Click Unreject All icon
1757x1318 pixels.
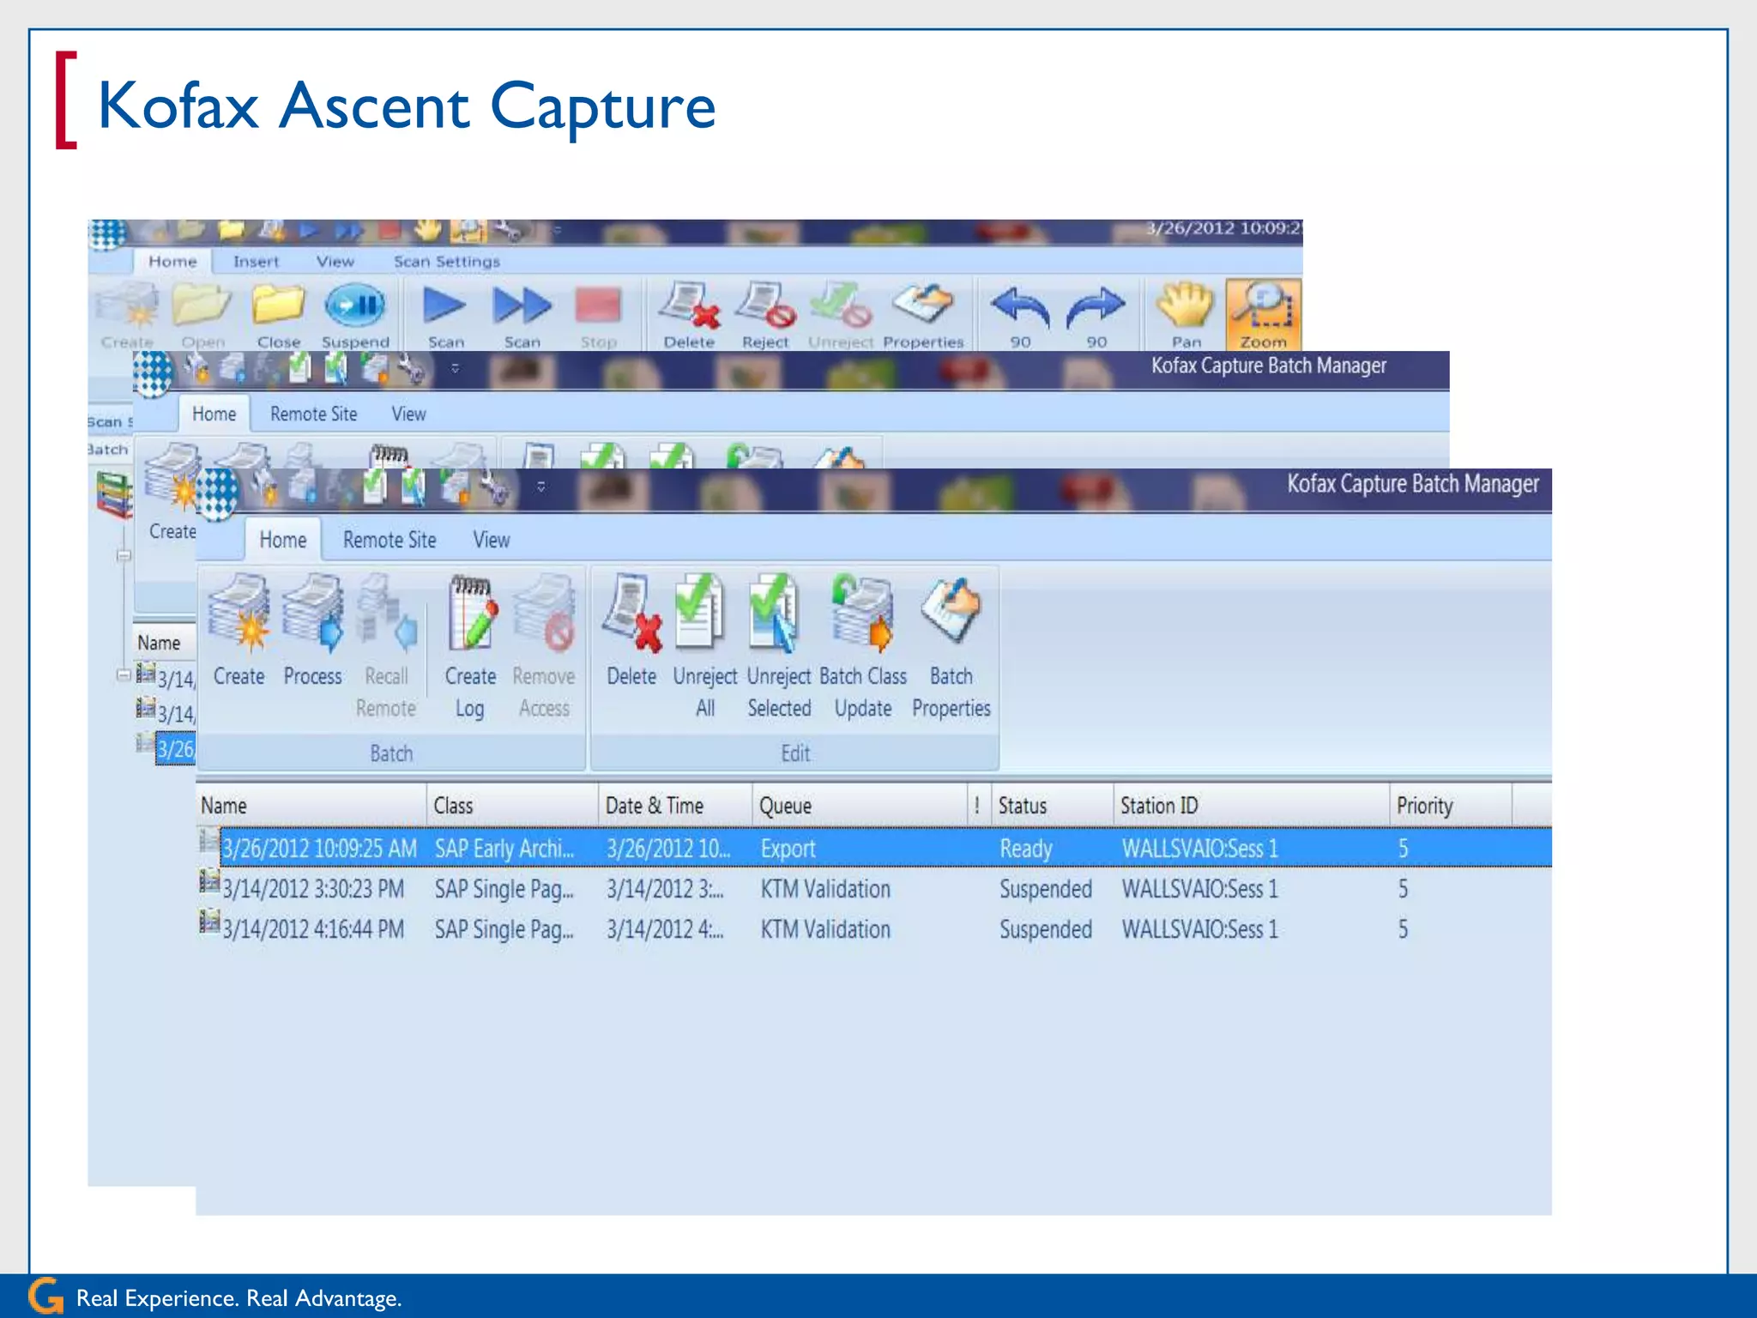point(704,645)
